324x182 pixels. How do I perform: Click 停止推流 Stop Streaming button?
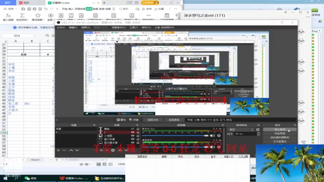(280, 129)
